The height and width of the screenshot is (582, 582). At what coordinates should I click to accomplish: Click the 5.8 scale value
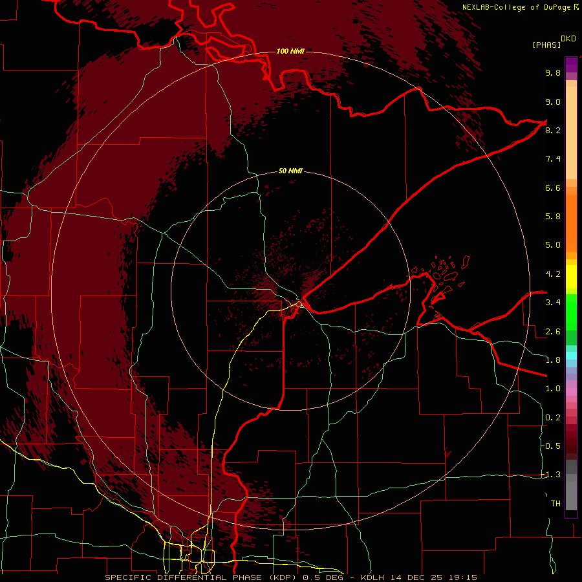coord(553,216)
